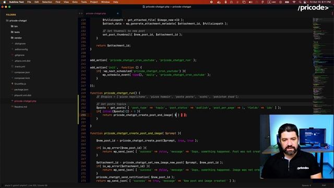The height and width of the screenshot is (188, 334).
Task: Click the 'return $attachment_id;' line
Action: 114,45
